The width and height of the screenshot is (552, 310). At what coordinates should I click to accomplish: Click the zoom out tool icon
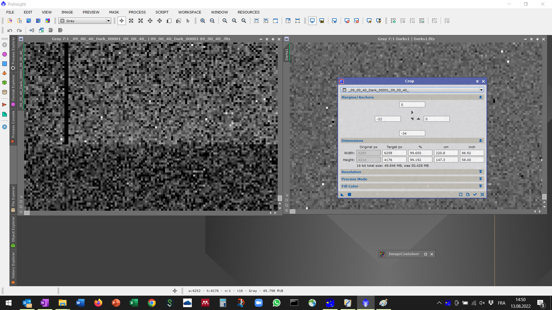pos(213,21)
